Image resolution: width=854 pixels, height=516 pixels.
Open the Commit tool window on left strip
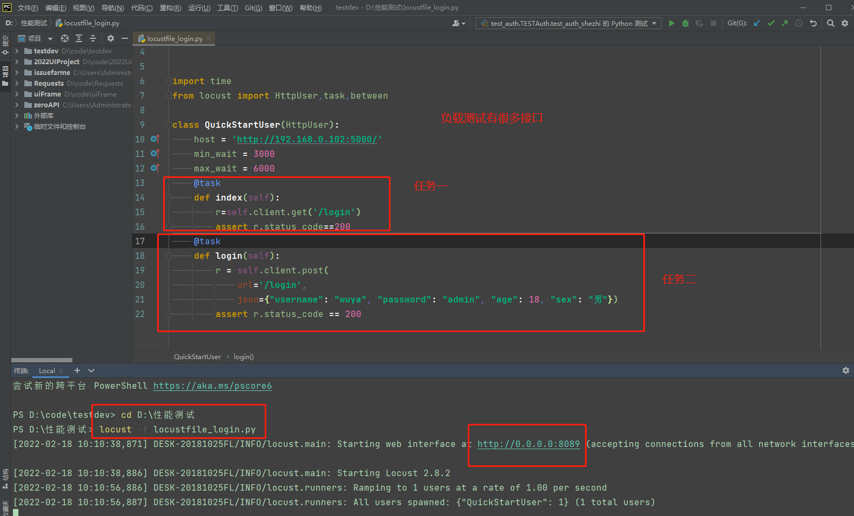[5, 45]
